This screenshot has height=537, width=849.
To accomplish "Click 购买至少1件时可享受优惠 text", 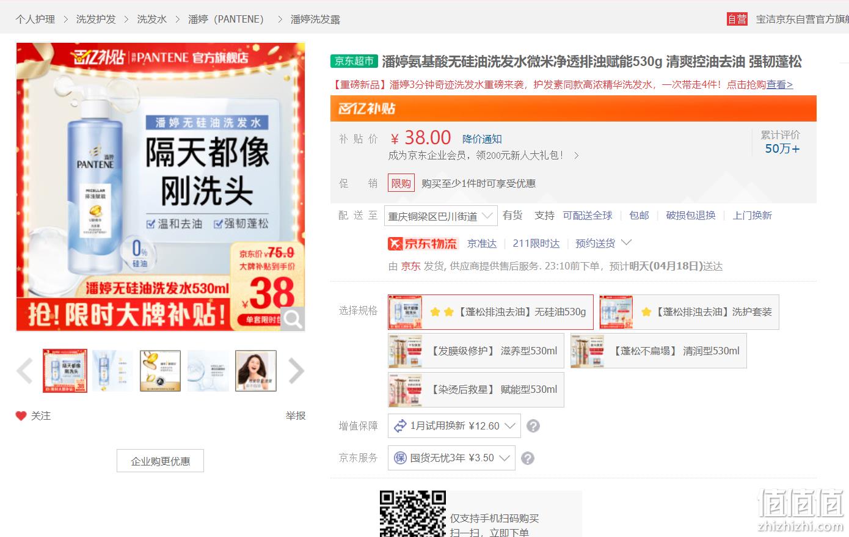I will 479,183.
